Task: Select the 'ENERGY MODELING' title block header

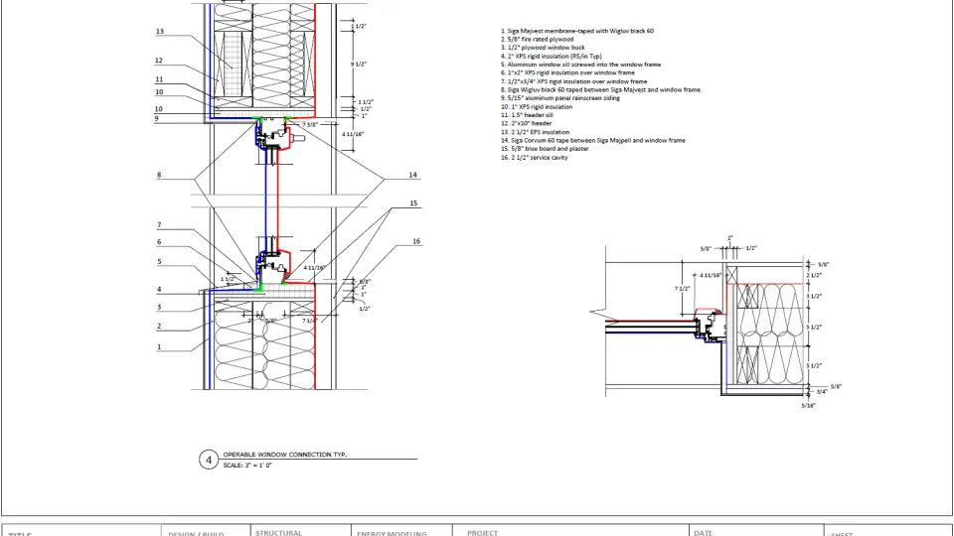Action: click(391, 533)
